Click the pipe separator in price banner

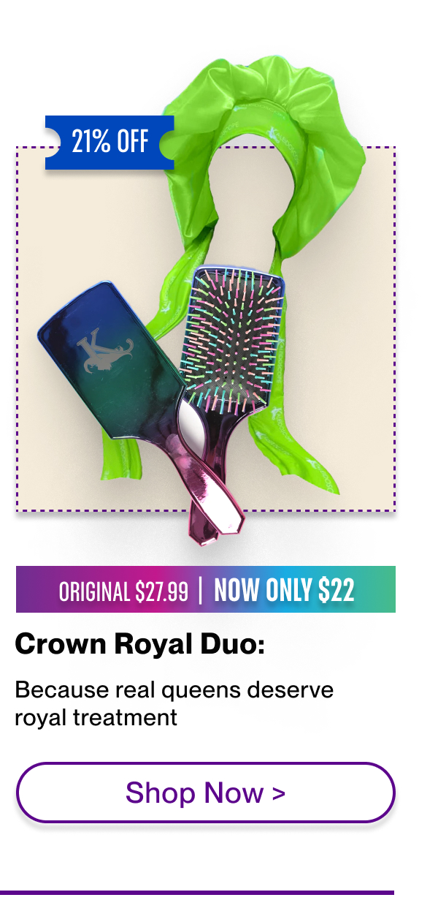tap(201, 591)
